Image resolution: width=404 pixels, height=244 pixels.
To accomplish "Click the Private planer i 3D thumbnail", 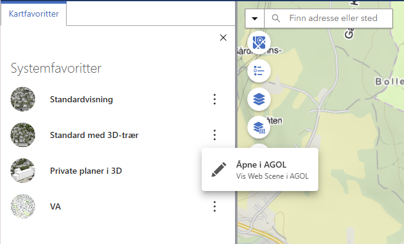I will [x=23, y=171].
